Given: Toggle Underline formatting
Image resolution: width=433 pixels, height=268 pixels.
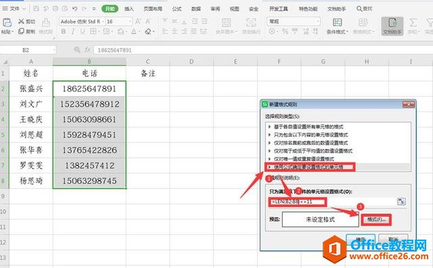Looking at the screenshot, I should coord(83,31).
